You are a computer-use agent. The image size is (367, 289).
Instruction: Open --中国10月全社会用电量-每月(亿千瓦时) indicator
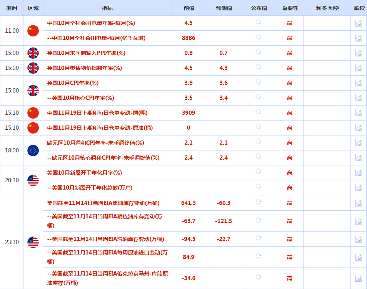[96, 38]
